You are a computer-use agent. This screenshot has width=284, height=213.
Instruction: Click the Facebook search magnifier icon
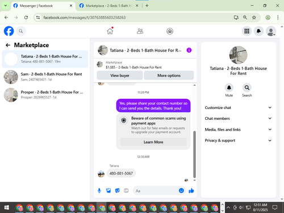(x=21, y=31)
